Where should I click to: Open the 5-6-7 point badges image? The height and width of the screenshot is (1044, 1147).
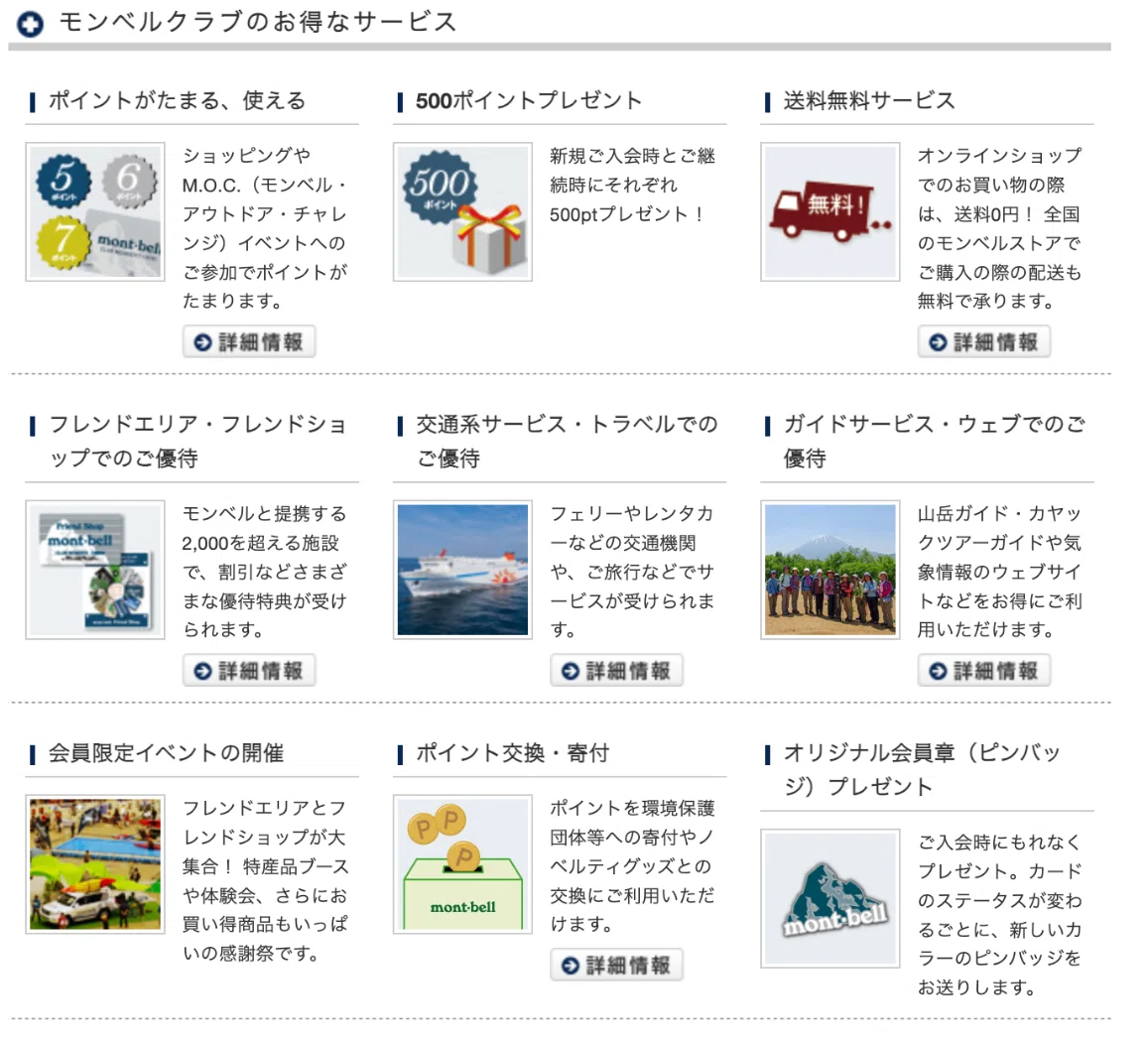[x=95, y=211]
